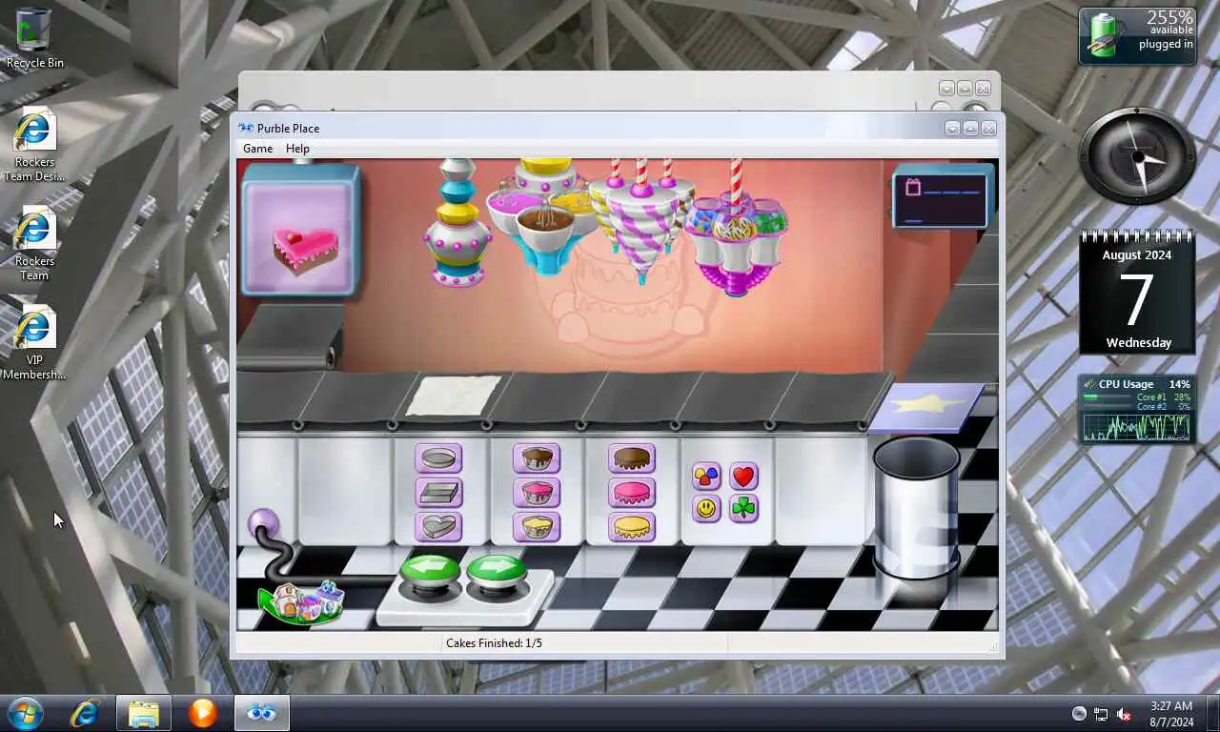Screen dimensions: 1220x732
Task: Maximize the Purble Place window
Action: click(970, 129)
